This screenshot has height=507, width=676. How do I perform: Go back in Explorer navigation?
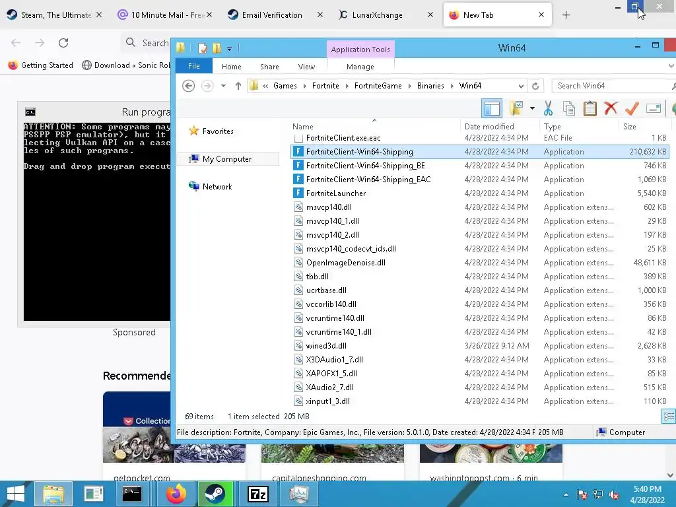(x=188, y=86)
